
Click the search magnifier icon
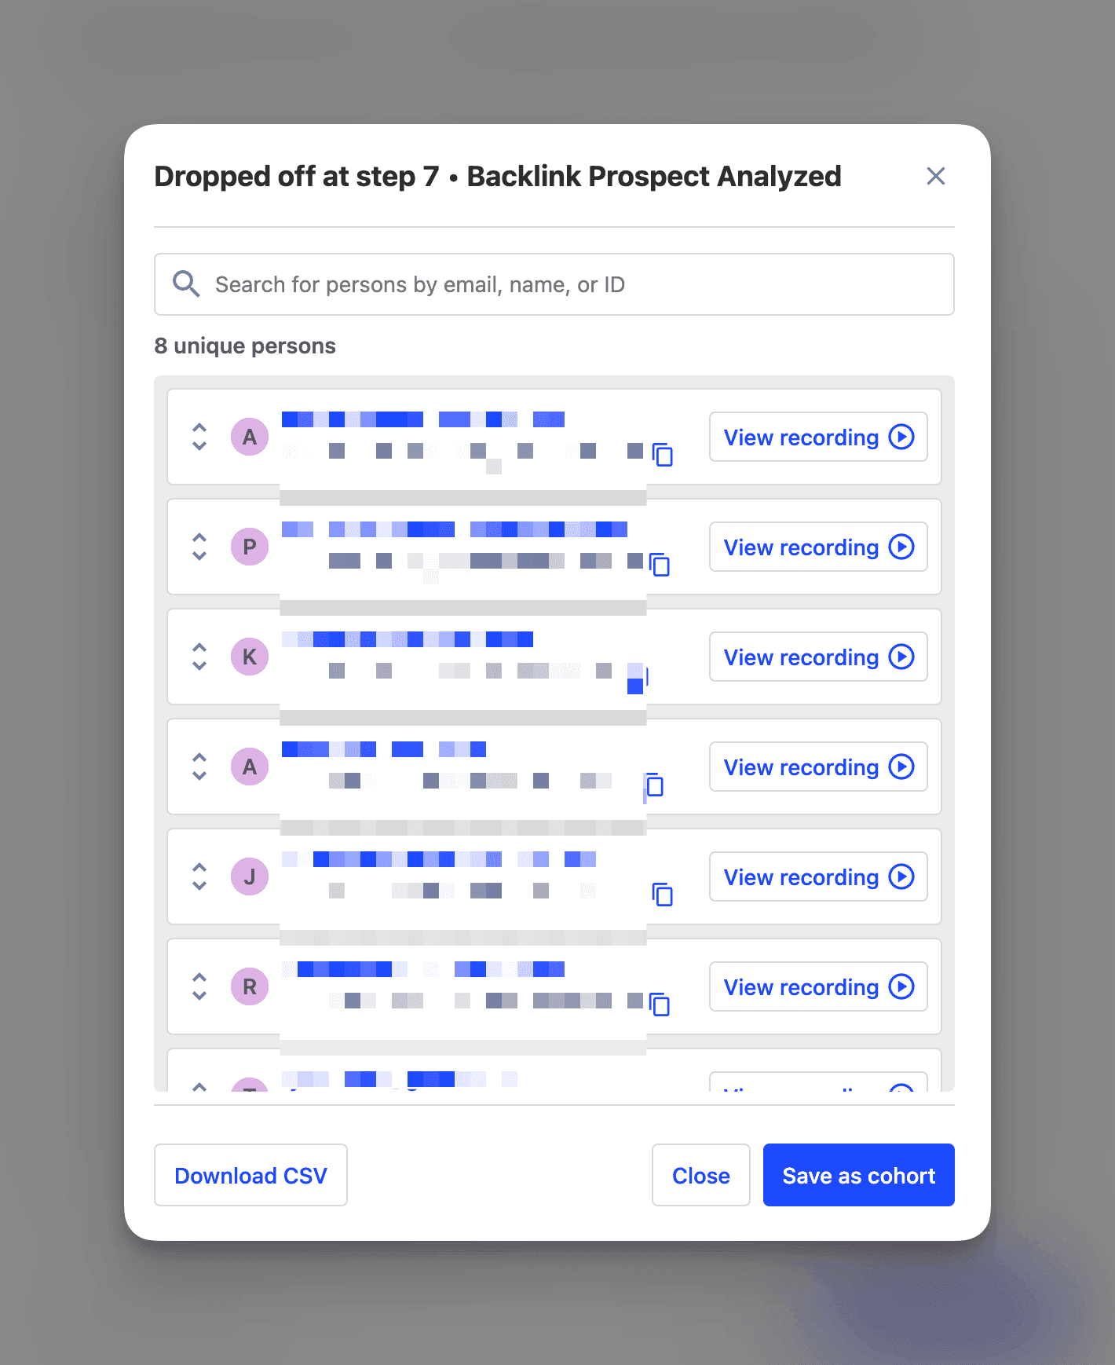click(x=186, y=284)
